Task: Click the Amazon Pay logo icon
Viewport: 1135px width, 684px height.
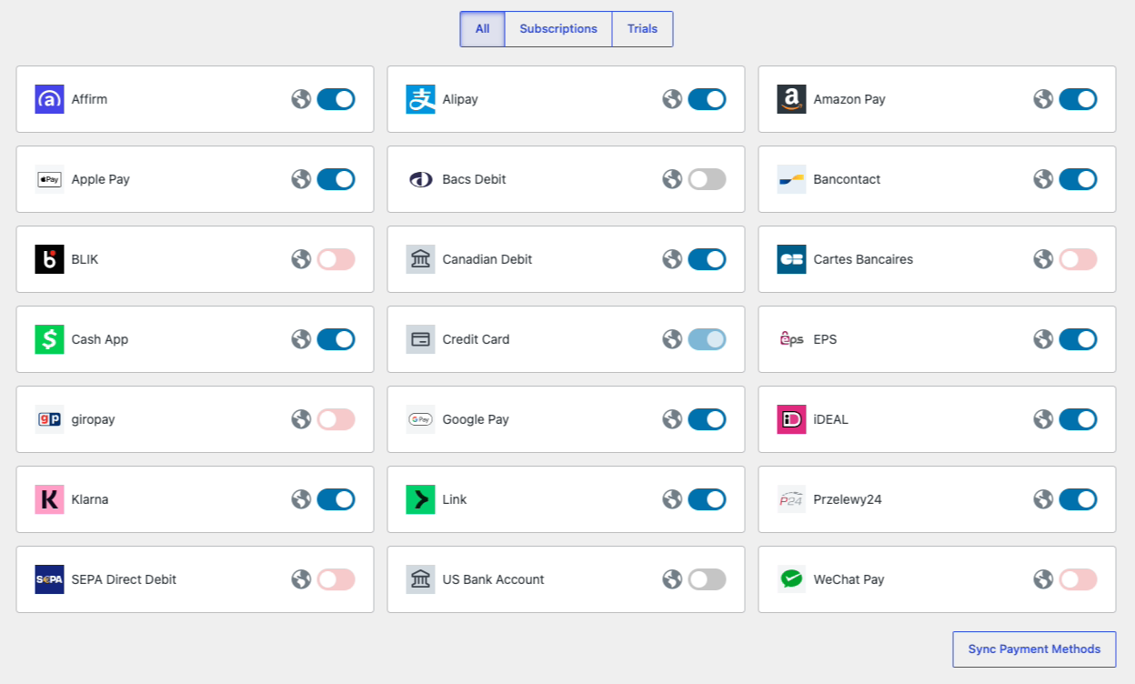Action: tap(791, 99)
